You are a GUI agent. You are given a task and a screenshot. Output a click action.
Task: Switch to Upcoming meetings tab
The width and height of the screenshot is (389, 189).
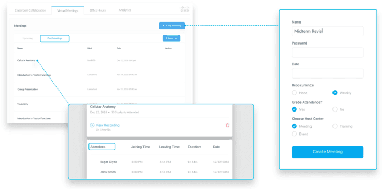(28, 38)
